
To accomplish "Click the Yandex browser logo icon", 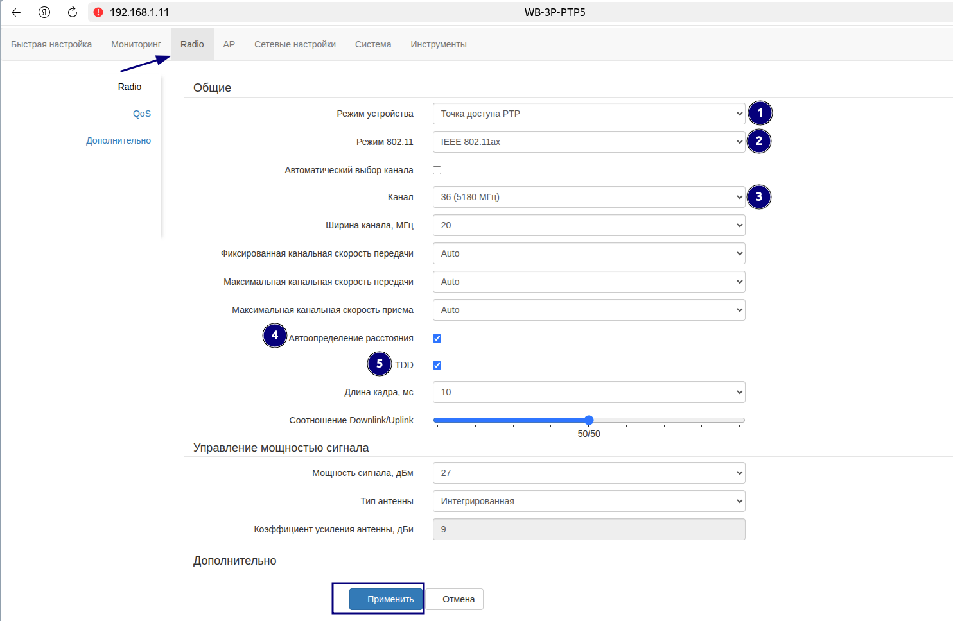I will [x=44, y=12].
